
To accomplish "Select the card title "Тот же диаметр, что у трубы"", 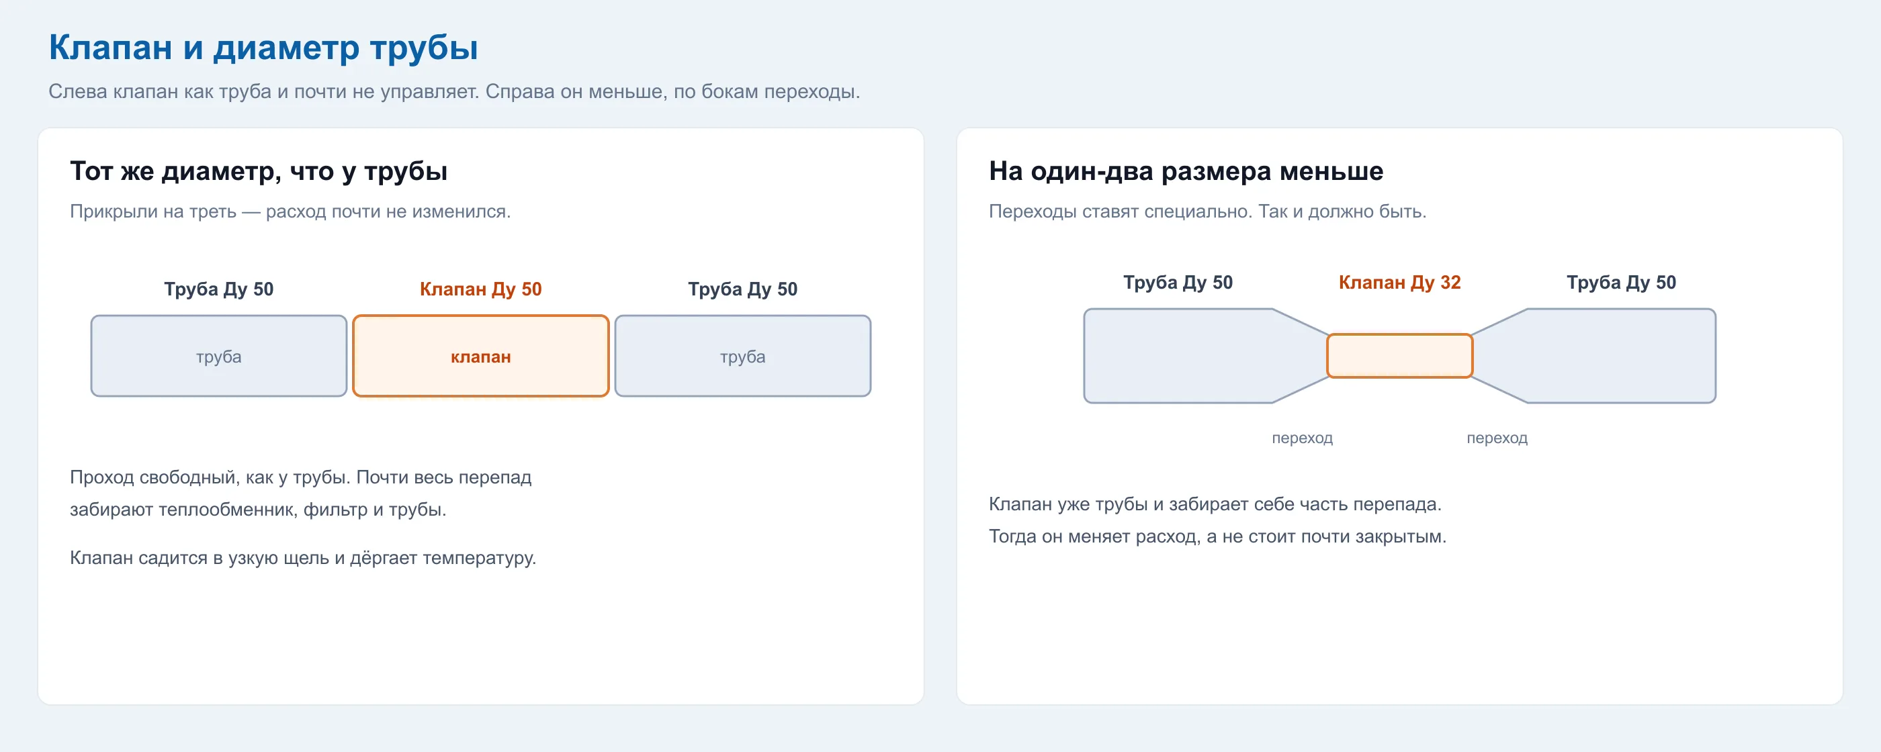I will 259,171.
